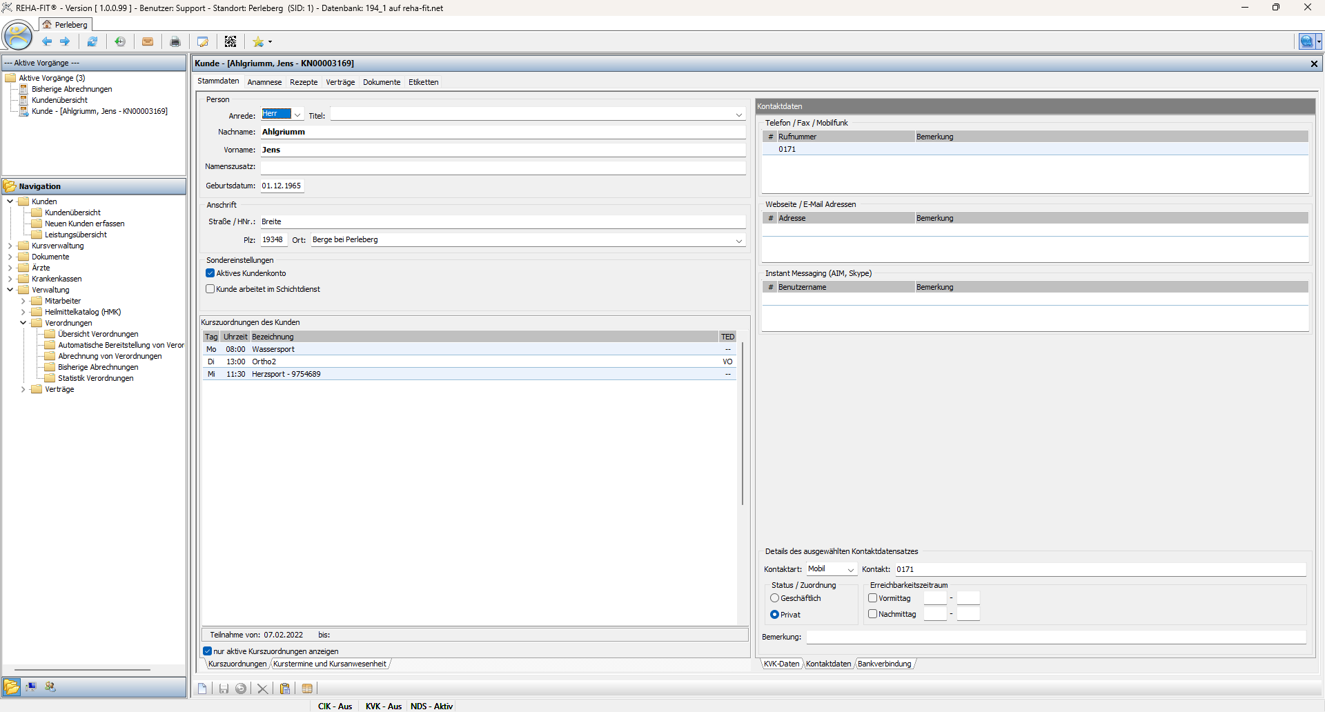This screenshot has height=712, width=1325.
Task: Open Leistungsübersicht in navigation tree
Action: tap(76, 235)
